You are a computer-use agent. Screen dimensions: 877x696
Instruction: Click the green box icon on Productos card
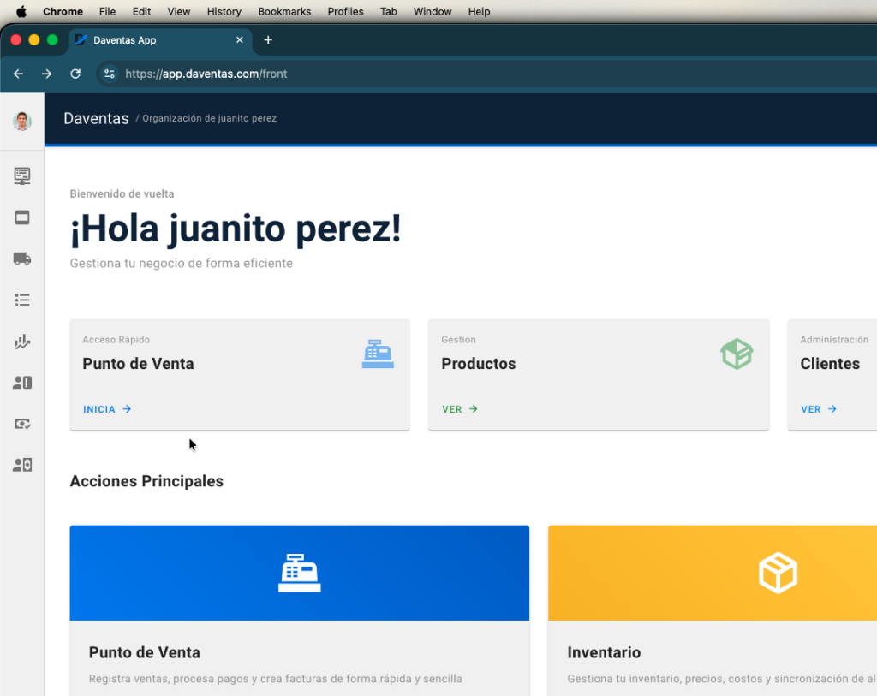coord(737,354)
